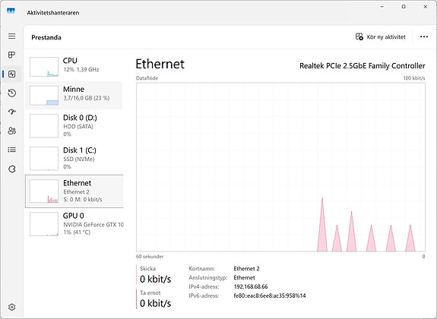Select Disk 1 (C:) SSD item

coord(74,158)
